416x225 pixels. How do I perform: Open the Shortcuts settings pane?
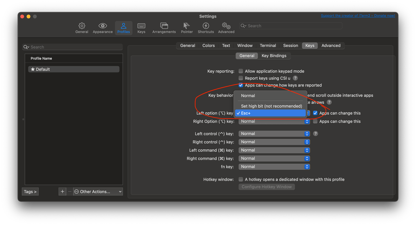tap(206, 28)
